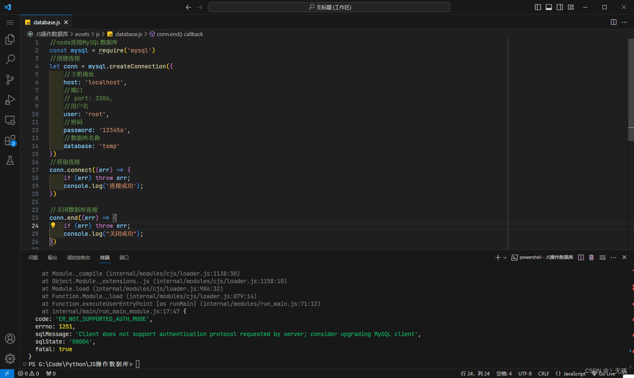
Task: Open the new terminal launch profile dropdown
Action: [505, 258]
